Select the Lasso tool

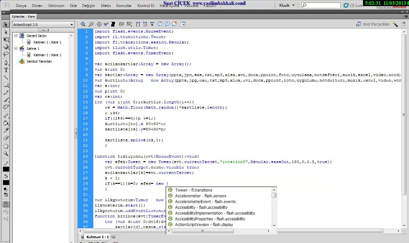pyautogui.click(x=6, y=54)
